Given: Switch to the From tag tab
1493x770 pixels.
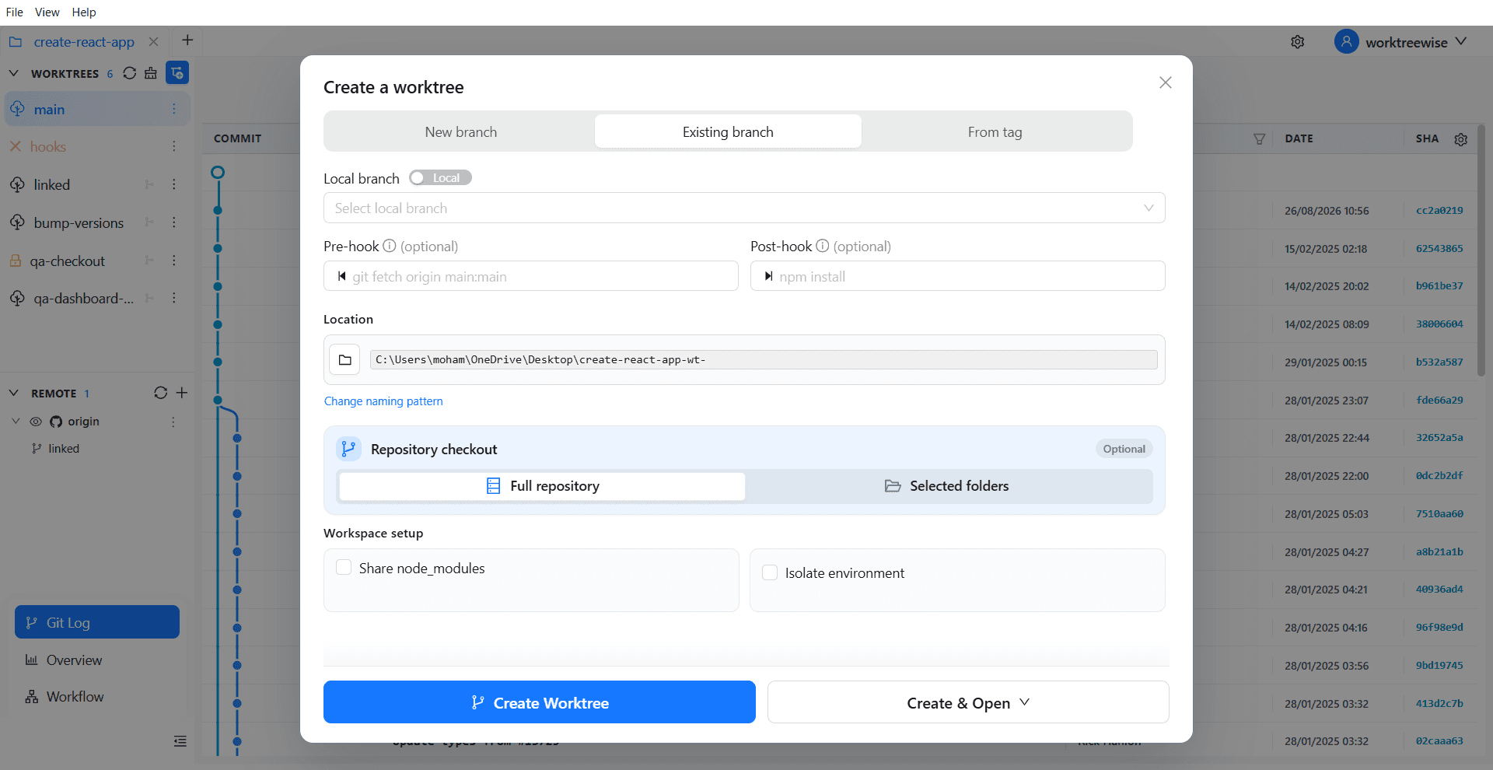Looking at the screenshot, I should tap(995, 131).
